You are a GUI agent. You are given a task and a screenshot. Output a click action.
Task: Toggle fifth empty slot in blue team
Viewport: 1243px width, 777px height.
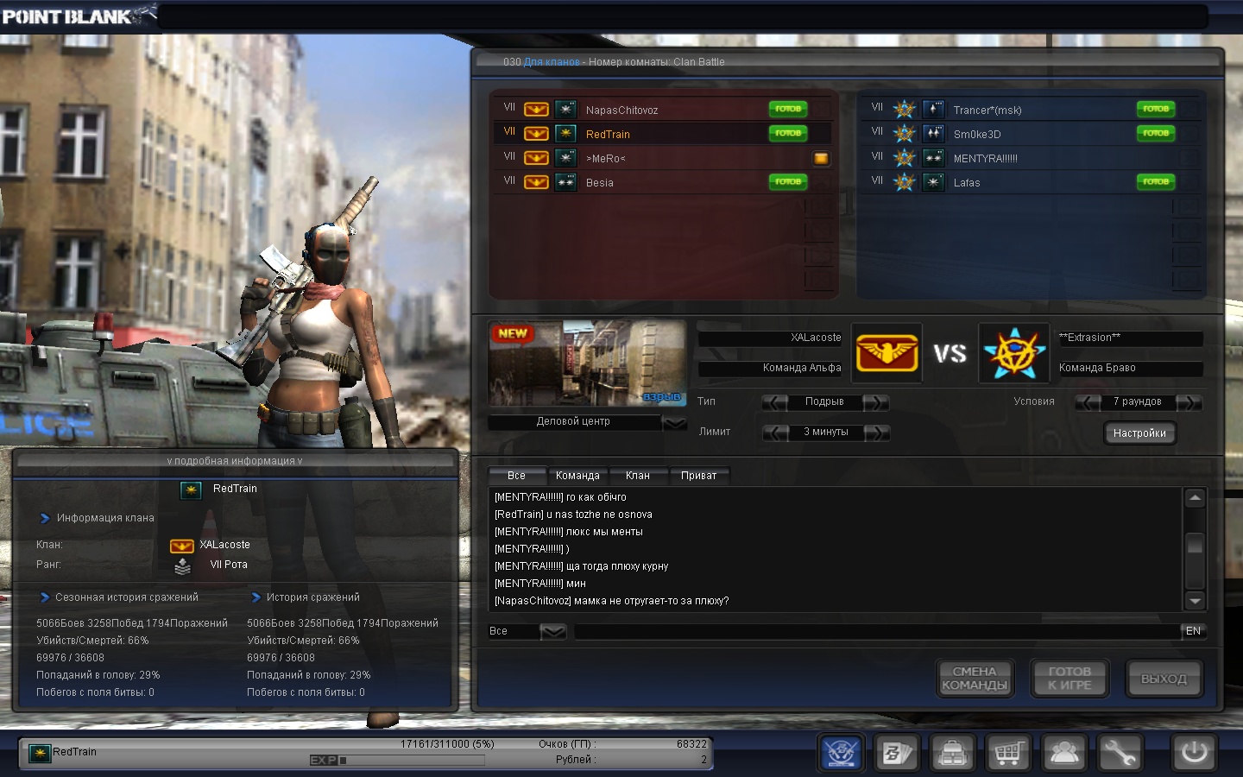1186,206
